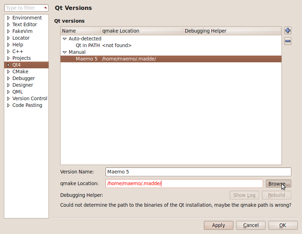Open the Version Control settings category
The width and height of the screenshot is (302, 234).
(30, 98)
